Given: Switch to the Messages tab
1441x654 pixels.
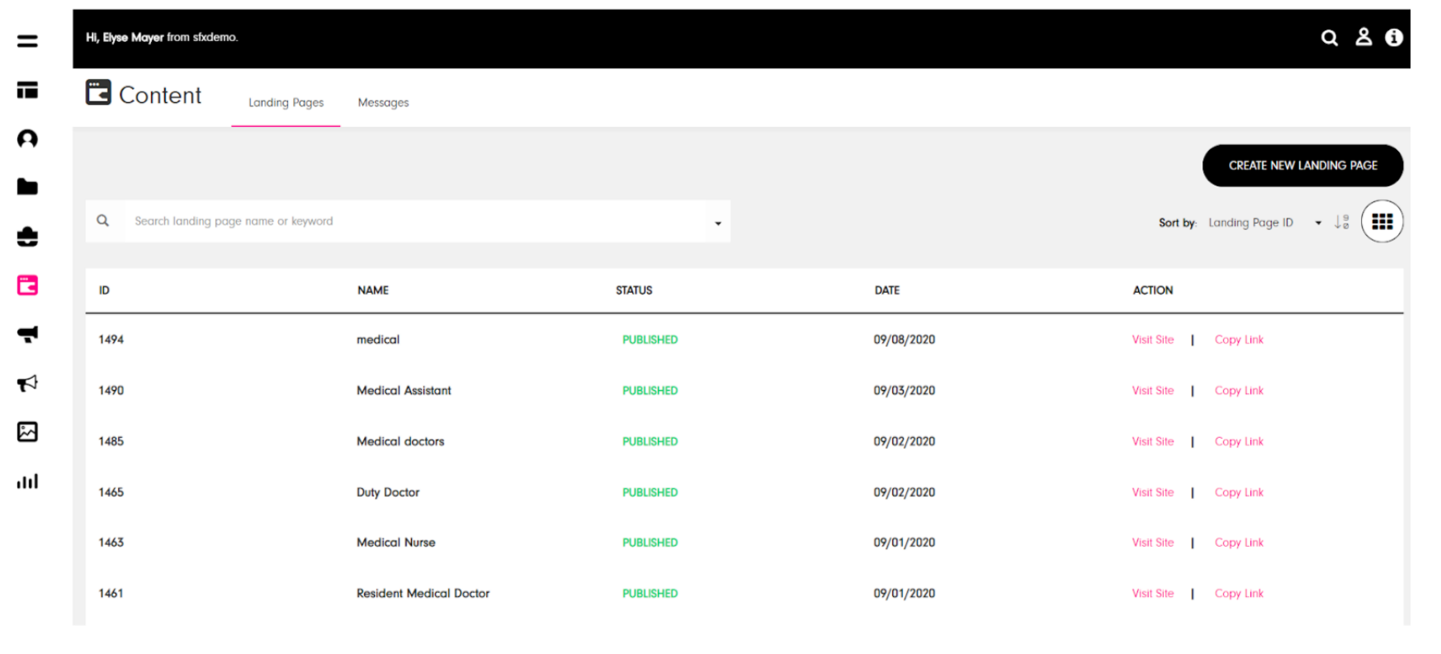Looking at the screenshot, I should [383, 103].
